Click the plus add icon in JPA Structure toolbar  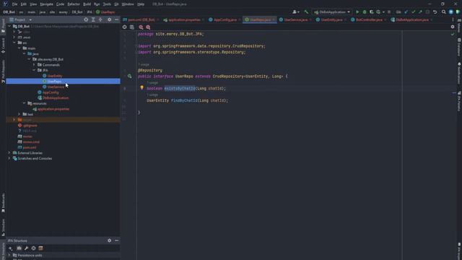pos(11,248)
